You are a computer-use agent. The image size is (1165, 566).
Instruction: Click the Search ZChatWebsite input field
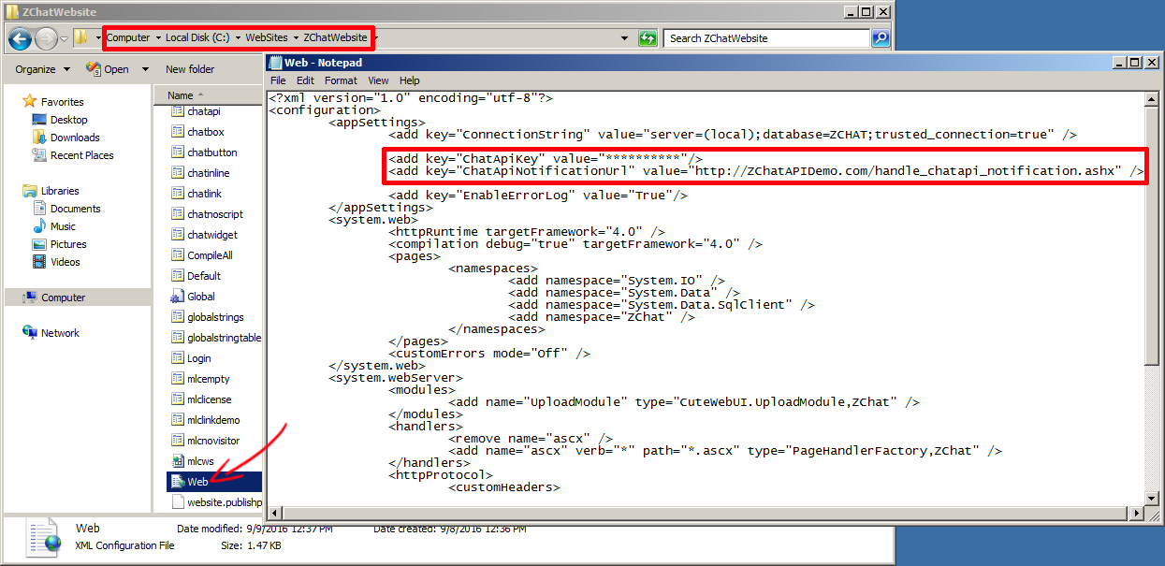(x=767, y=38)
